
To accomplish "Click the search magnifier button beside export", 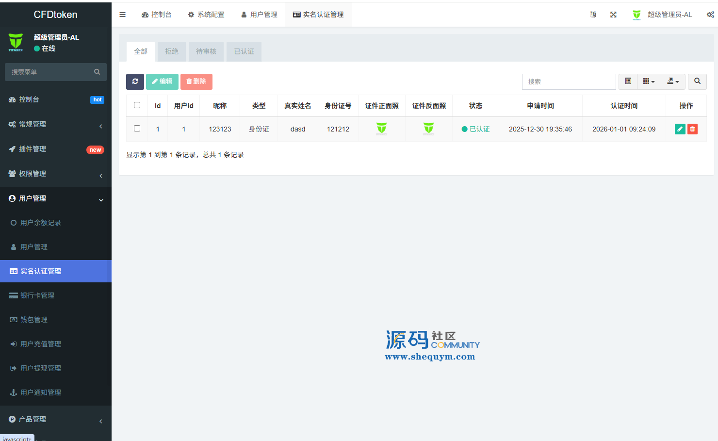I will (697, 82).
